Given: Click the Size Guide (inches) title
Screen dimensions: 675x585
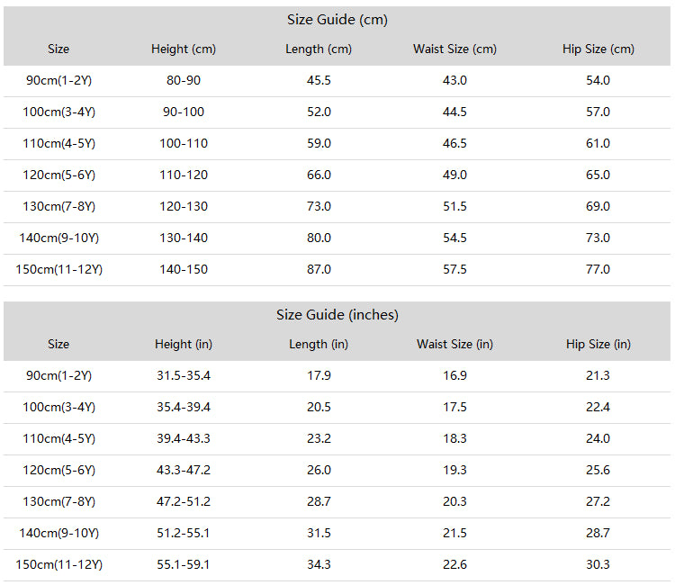Looking at the screenshot, I should (x=337, y=315).
